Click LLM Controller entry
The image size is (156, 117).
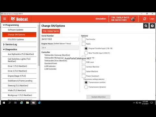[x=50, y=69]
